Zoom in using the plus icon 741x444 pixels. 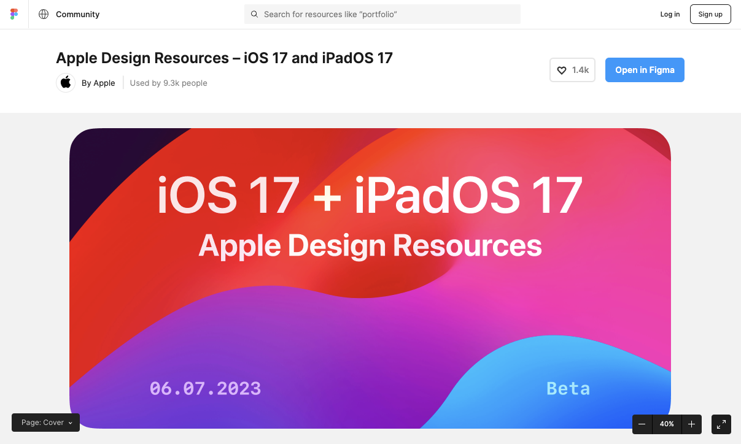(691, 424)
